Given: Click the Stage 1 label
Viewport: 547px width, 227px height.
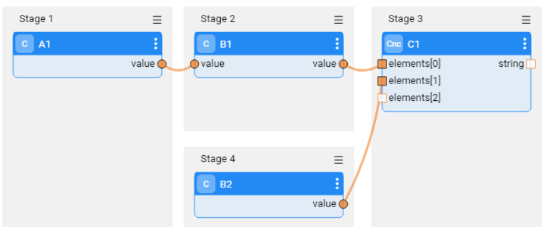Looking at the screenshot, I should [x=36, y=19].
